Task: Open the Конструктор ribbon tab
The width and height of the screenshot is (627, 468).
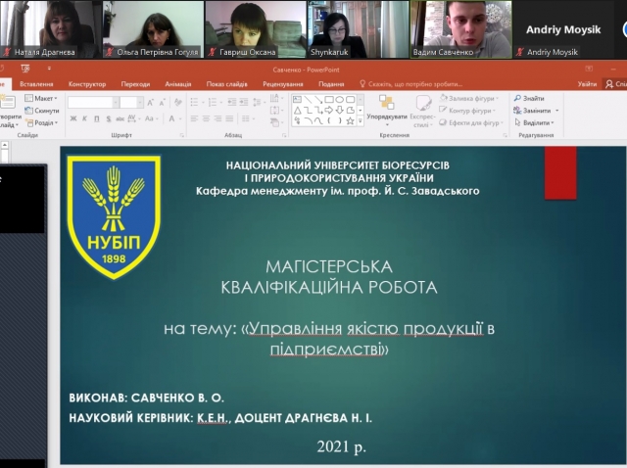Action: pos(87,84)
